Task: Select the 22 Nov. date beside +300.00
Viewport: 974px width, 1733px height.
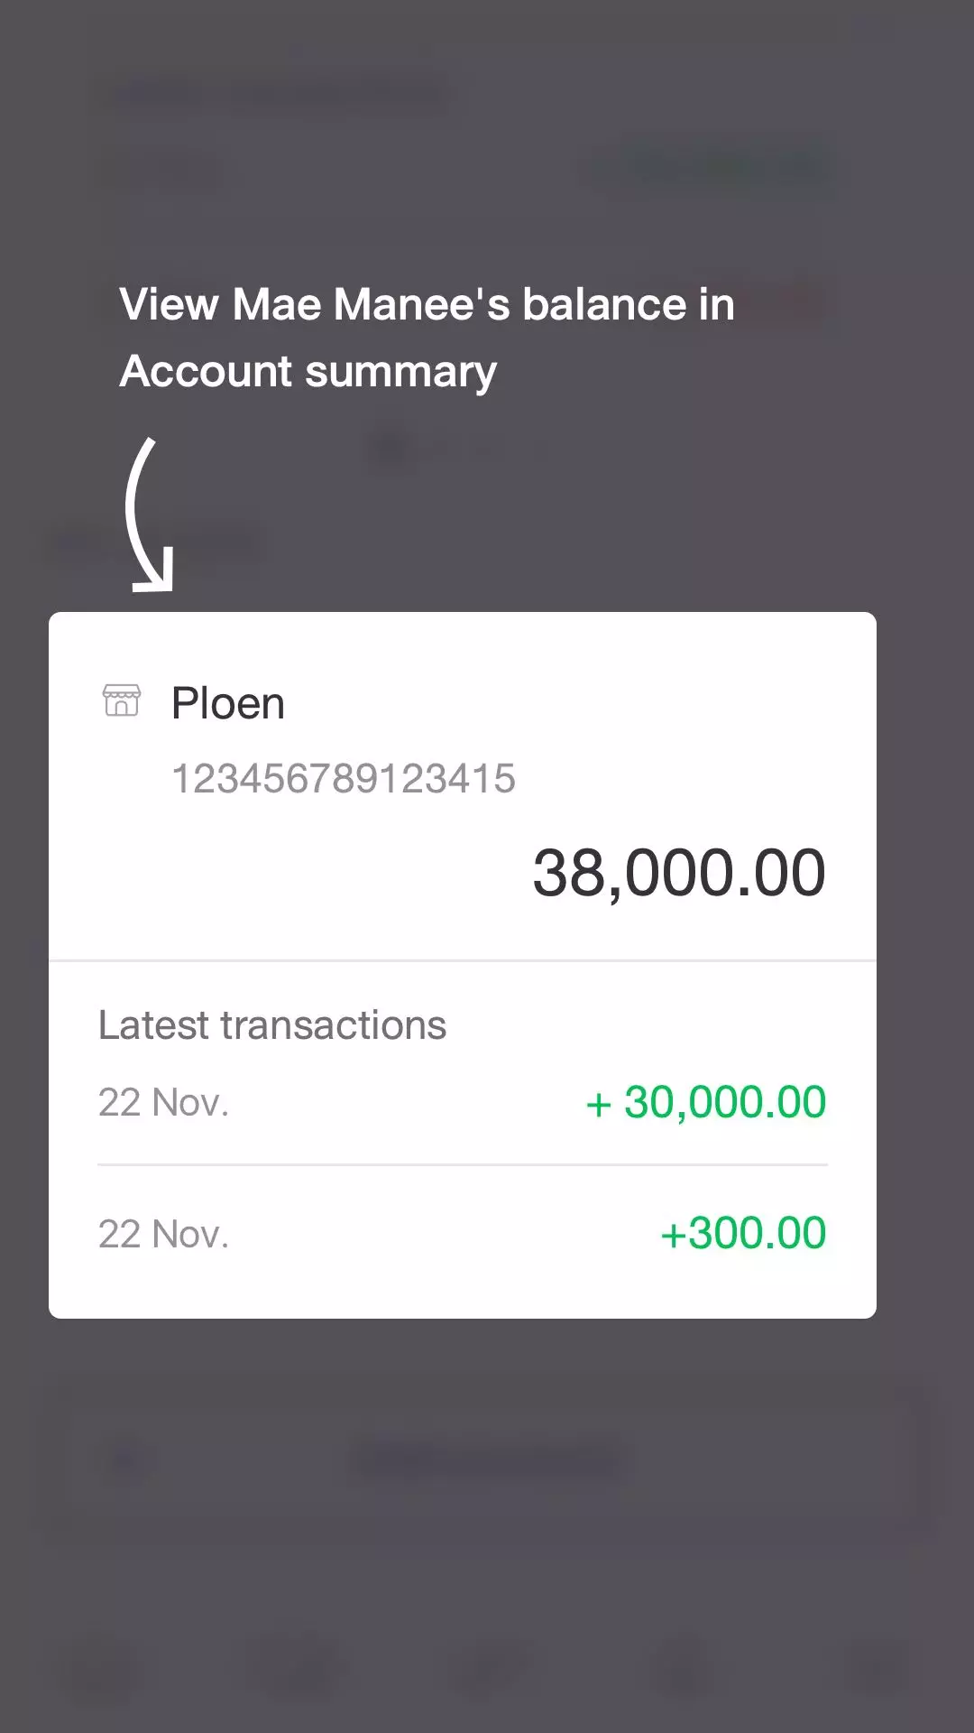Action: tap(163, 1234)
